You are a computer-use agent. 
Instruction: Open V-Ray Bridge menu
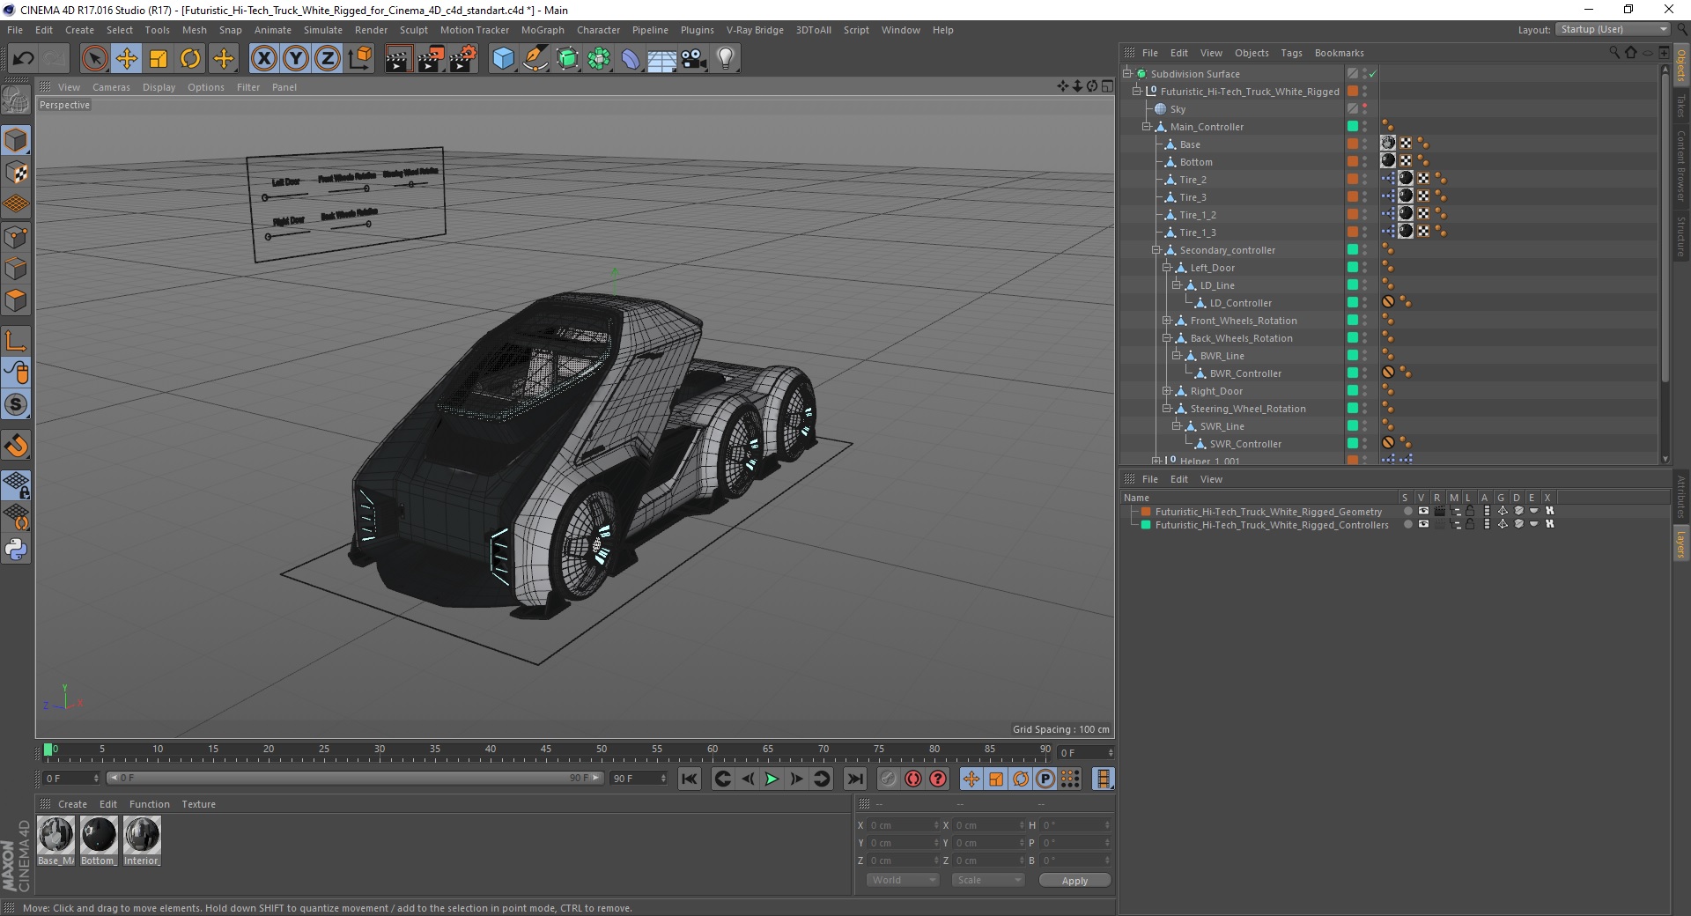click(755, 30)
